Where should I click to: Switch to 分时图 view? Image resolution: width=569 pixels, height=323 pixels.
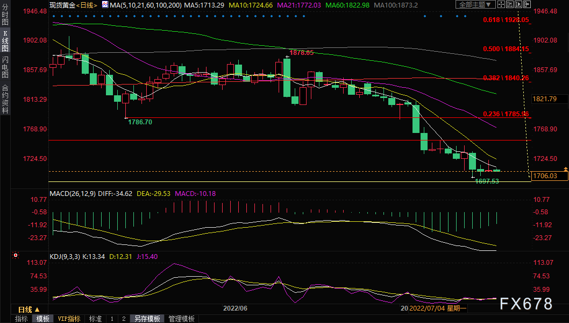(x=5, y=15)
